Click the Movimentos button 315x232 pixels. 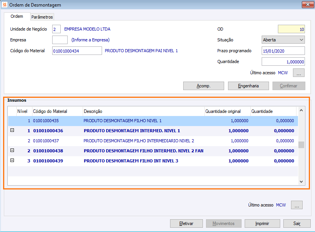224,223
